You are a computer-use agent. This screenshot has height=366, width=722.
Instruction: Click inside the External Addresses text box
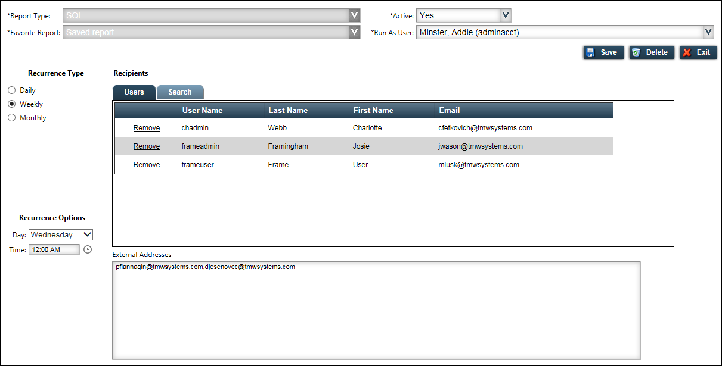(376, 311)
